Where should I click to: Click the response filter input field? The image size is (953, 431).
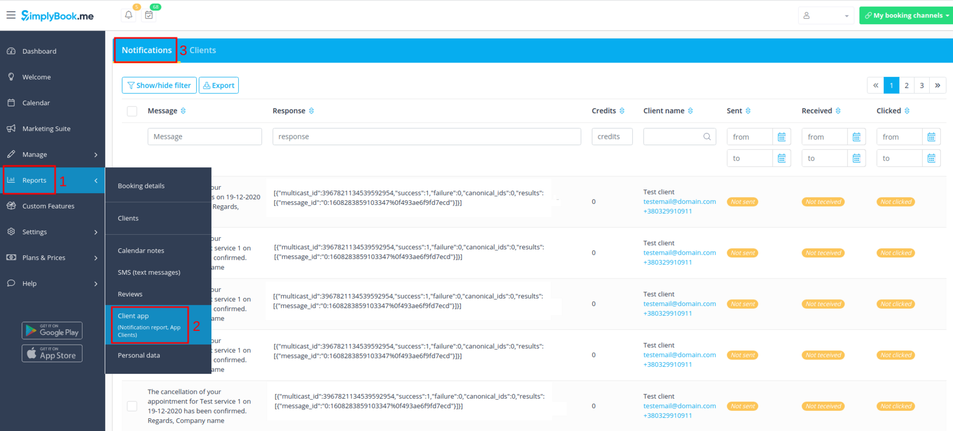[x=426, y=137]
